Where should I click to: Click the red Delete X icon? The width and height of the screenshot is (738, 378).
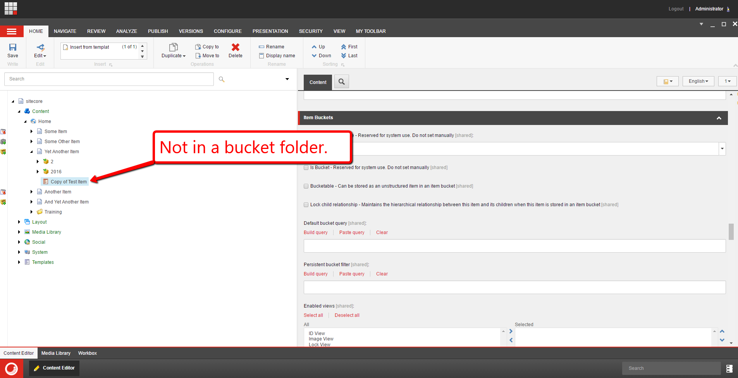click(235, 47)
